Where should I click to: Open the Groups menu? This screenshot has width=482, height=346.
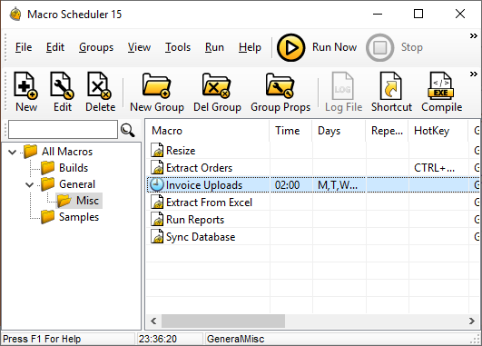tap(96, 47)
